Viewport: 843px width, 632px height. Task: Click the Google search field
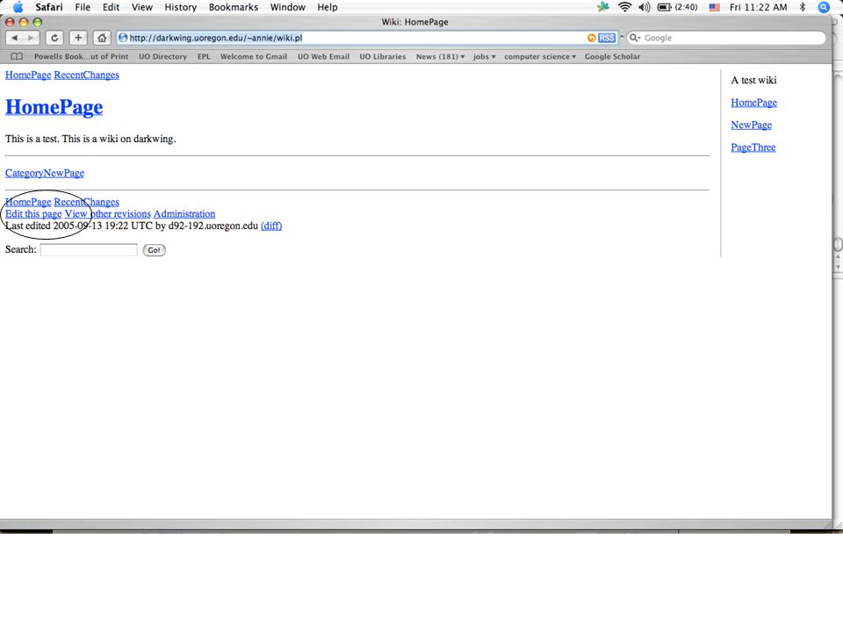point(726,38)
